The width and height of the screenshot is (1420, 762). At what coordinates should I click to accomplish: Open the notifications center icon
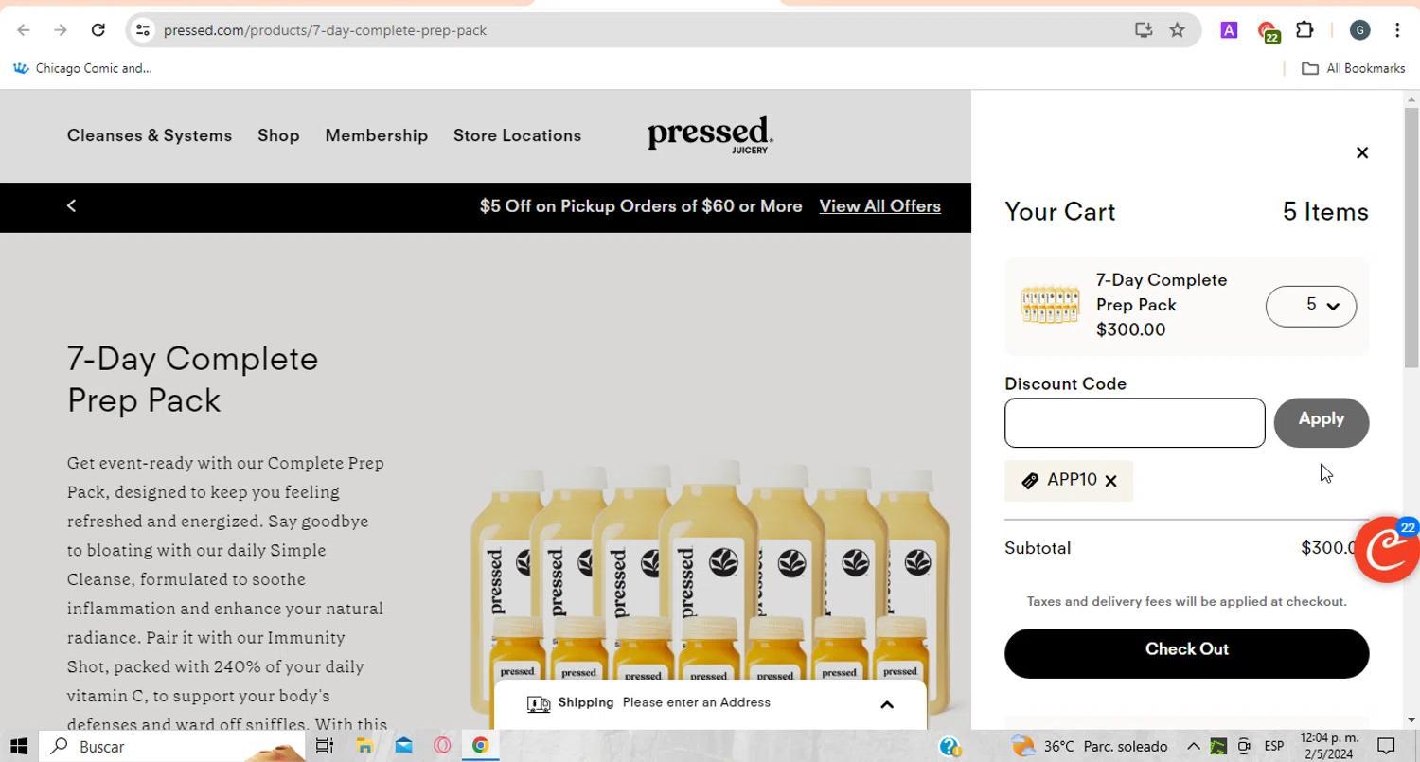[x=1386, y=746]
